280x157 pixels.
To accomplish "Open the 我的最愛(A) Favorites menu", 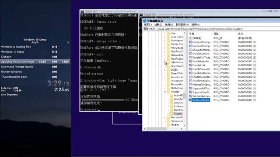I will pos(182,24).
